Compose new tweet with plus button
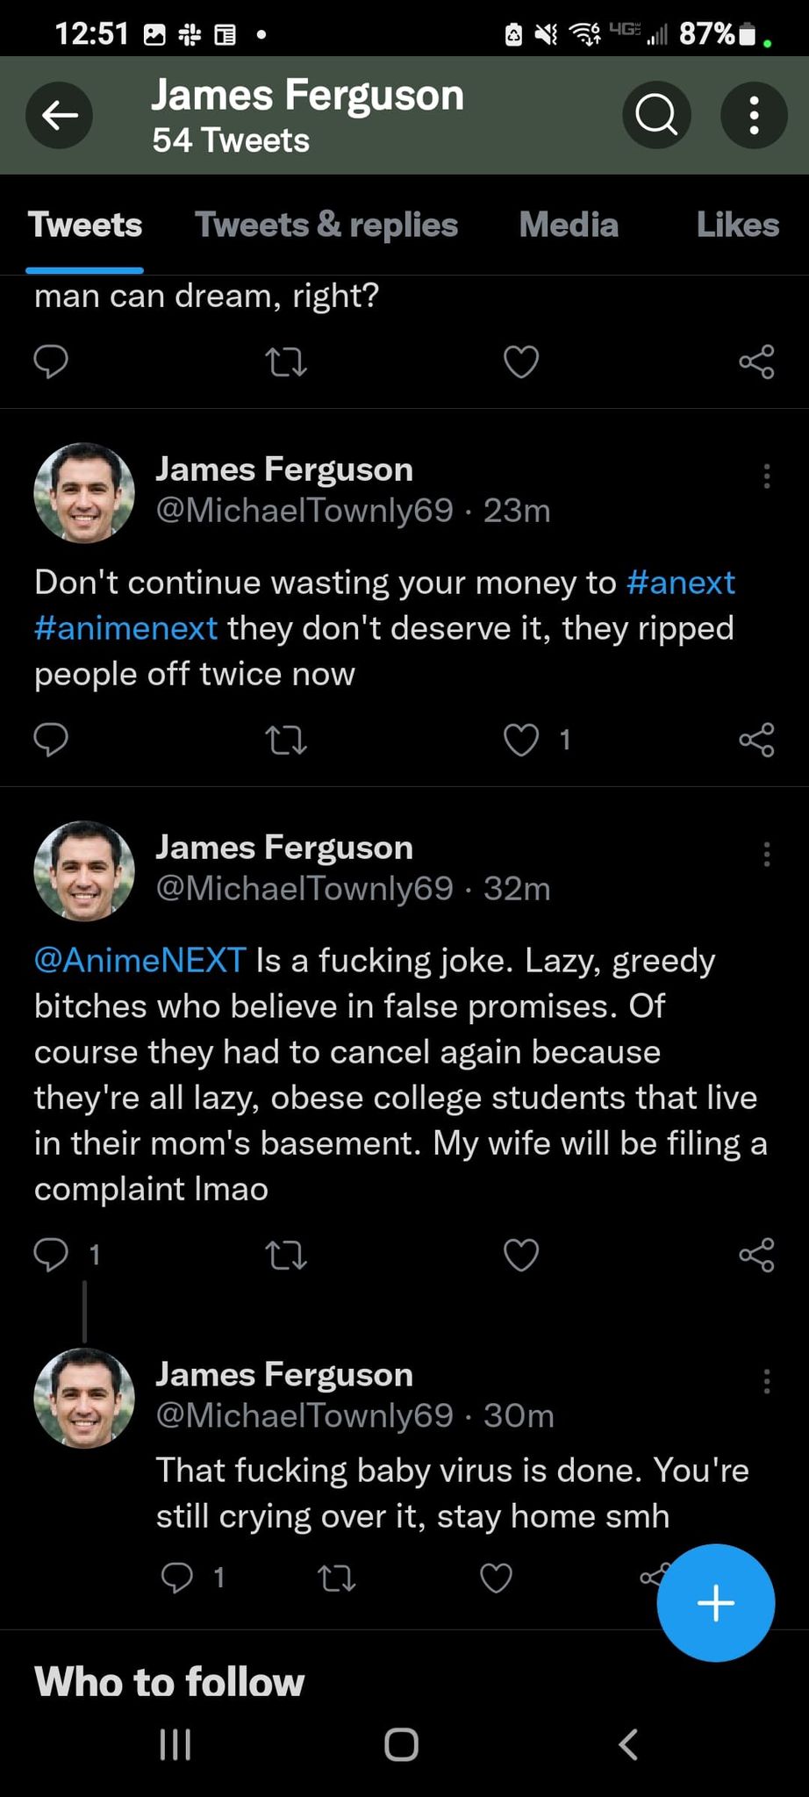 pyautogui.click(x=715, y=1602)
